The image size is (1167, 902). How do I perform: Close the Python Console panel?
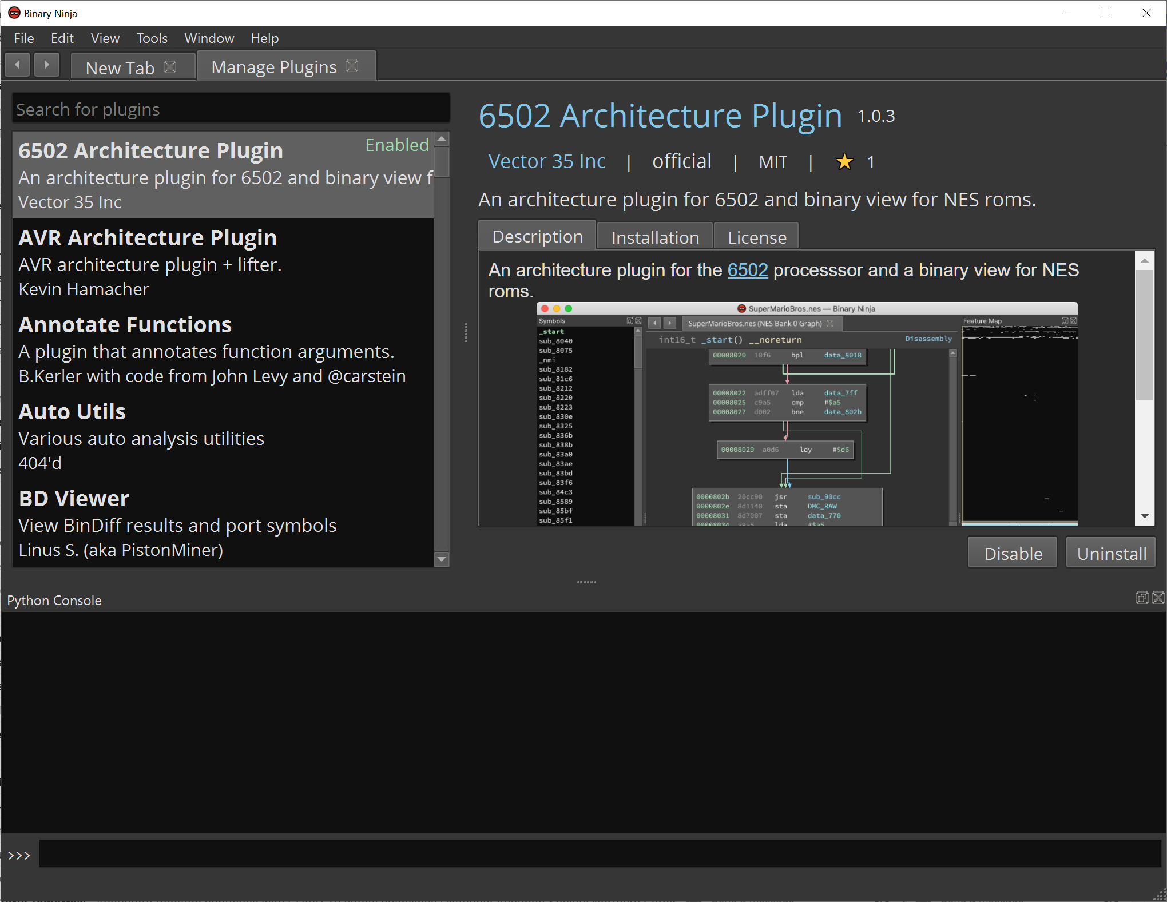coord(1158,598)
